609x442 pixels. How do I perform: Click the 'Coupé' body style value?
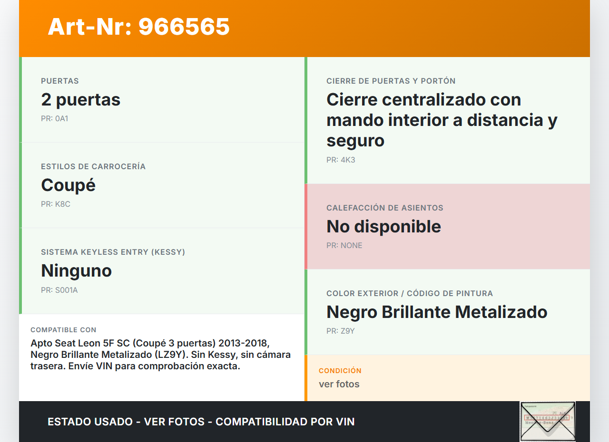point(69,185)
